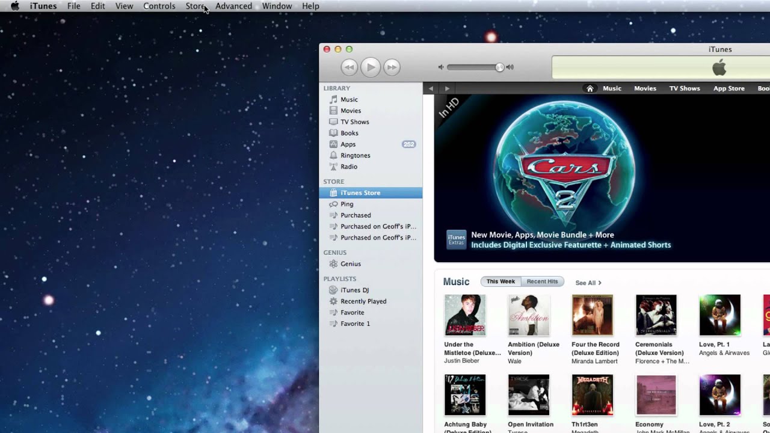Click the store back arrow
The image size is (770, 433).
(431, 88)
